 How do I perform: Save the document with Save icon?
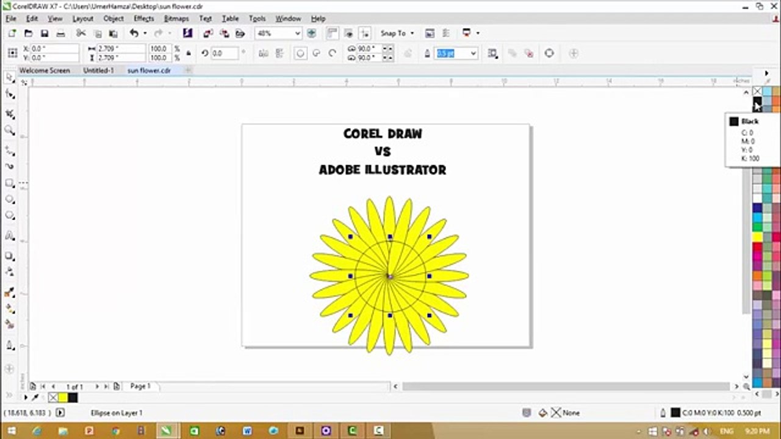pos(45,34)
